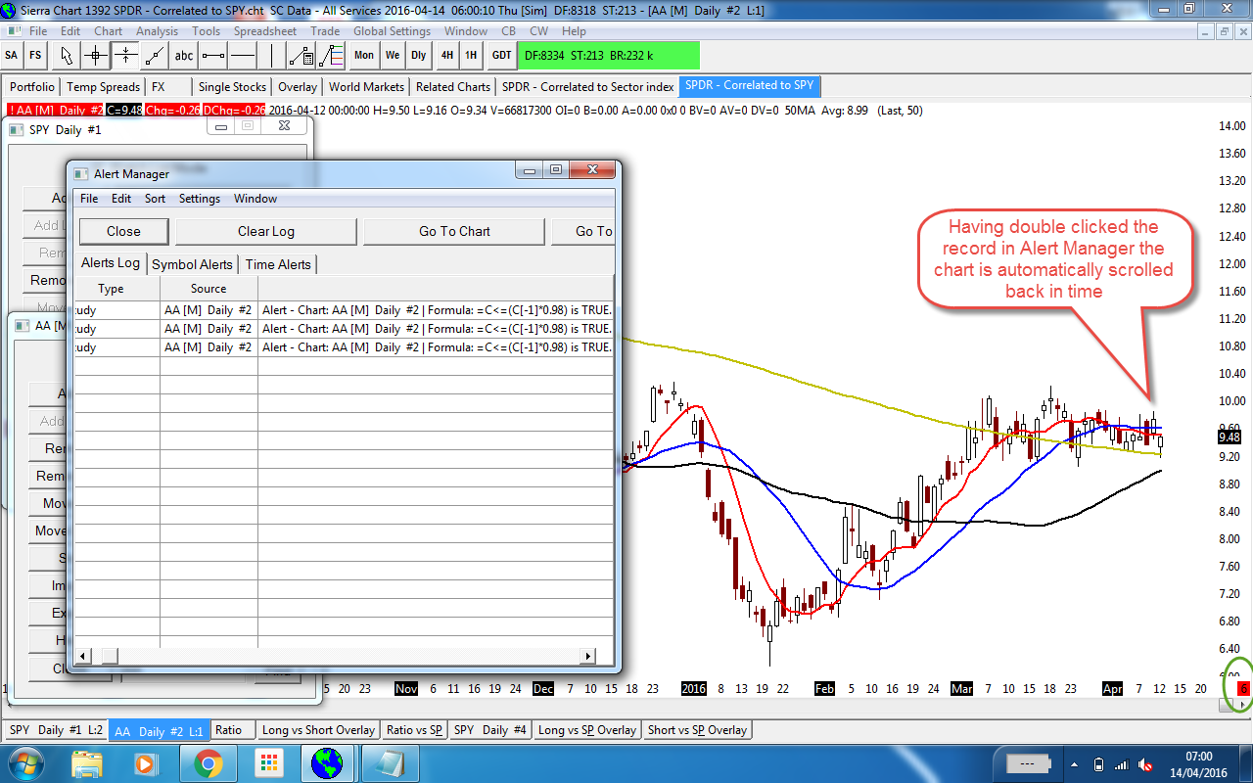Select the horizontal line drawing tool
The width and height of the screenshot is (1253, 783).
click(243, 55)
